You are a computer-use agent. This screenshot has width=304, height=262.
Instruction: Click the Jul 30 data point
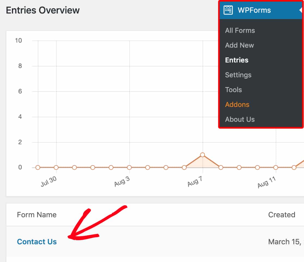click(x=56, y=168)
